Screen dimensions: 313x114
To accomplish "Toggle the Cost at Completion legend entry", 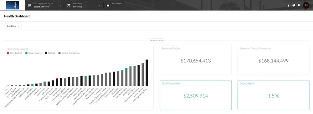I will point(69,53).
